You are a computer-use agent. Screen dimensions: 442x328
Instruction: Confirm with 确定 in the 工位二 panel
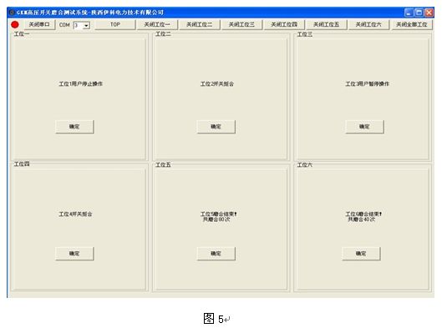tap(216, 127)
